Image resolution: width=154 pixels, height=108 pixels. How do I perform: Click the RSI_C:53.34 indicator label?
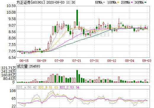tap(70, 87)
